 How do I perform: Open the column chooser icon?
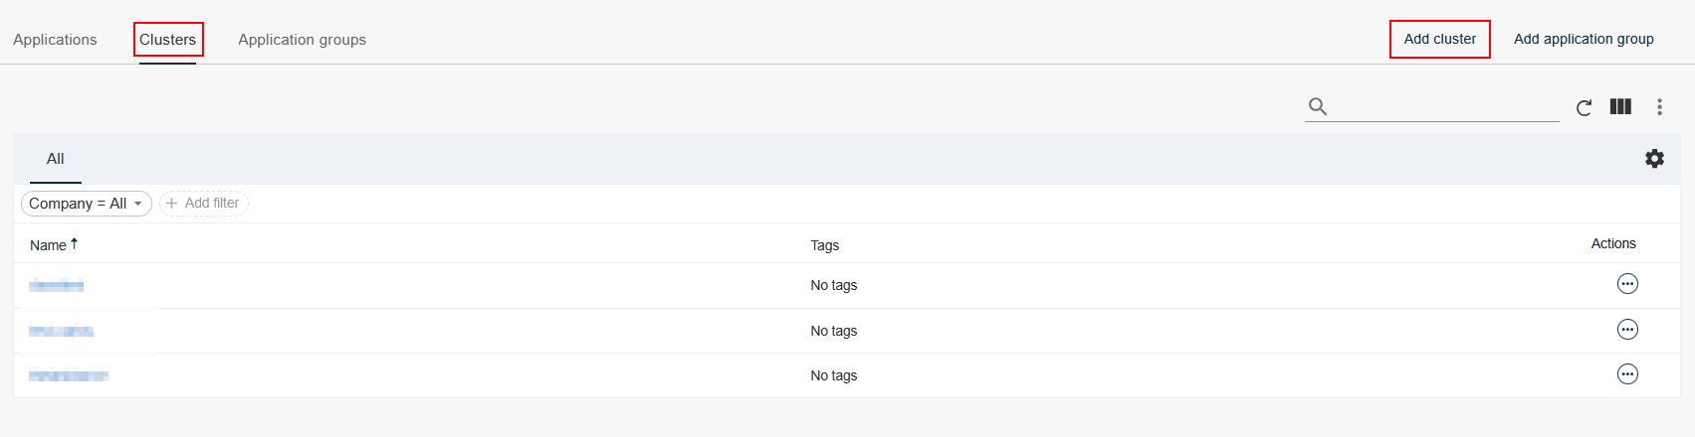(1620, 106)
